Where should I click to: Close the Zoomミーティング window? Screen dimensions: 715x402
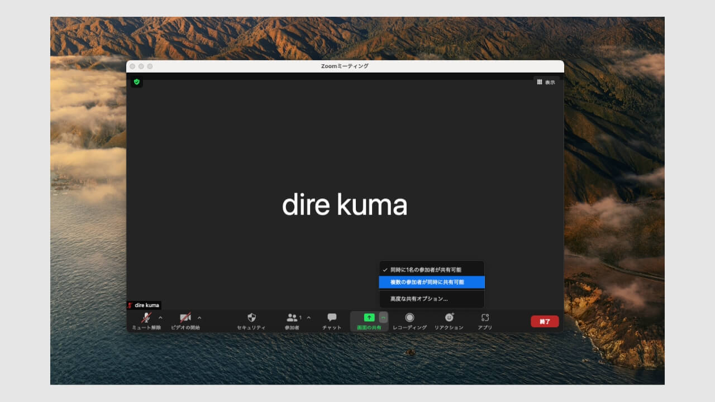(132, 66)
